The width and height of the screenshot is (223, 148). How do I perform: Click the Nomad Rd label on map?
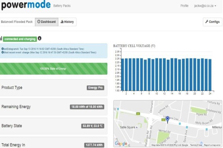click(164, 131)
